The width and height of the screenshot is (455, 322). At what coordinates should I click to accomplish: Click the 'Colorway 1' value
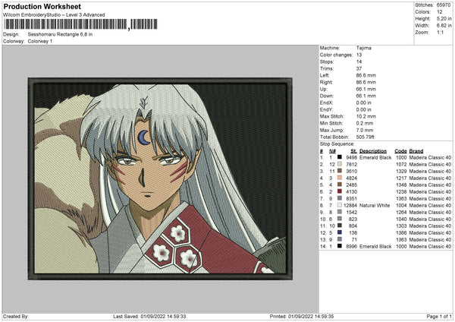pyautogui.click(x=40, y=41)
